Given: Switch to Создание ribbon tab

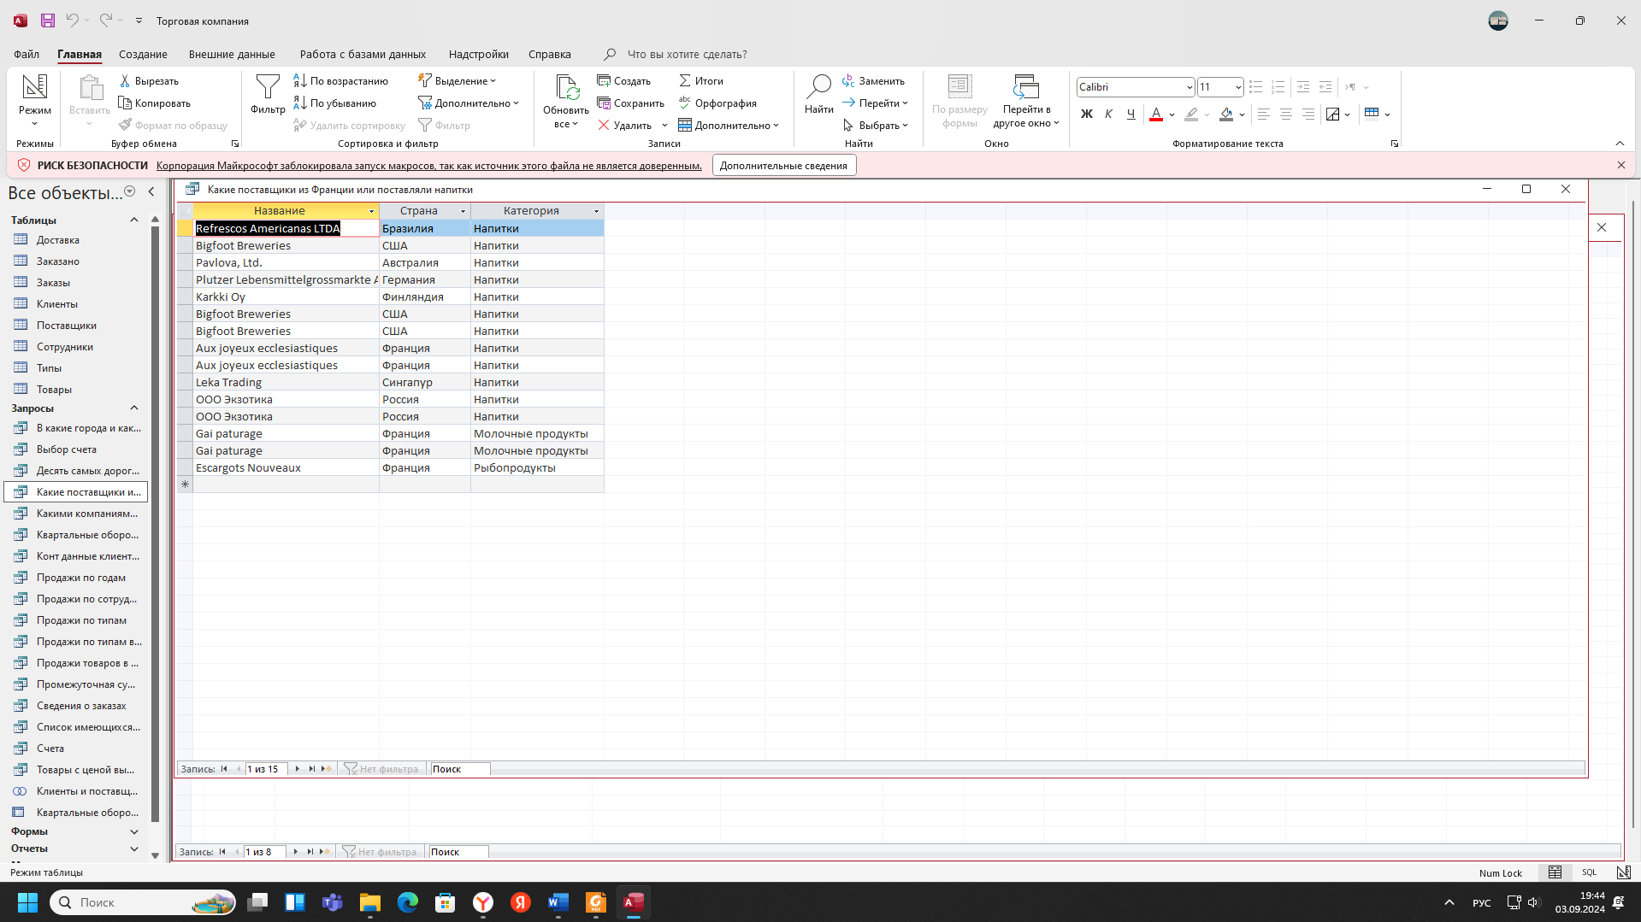Looking at the screenshot, I should (143, 54).
